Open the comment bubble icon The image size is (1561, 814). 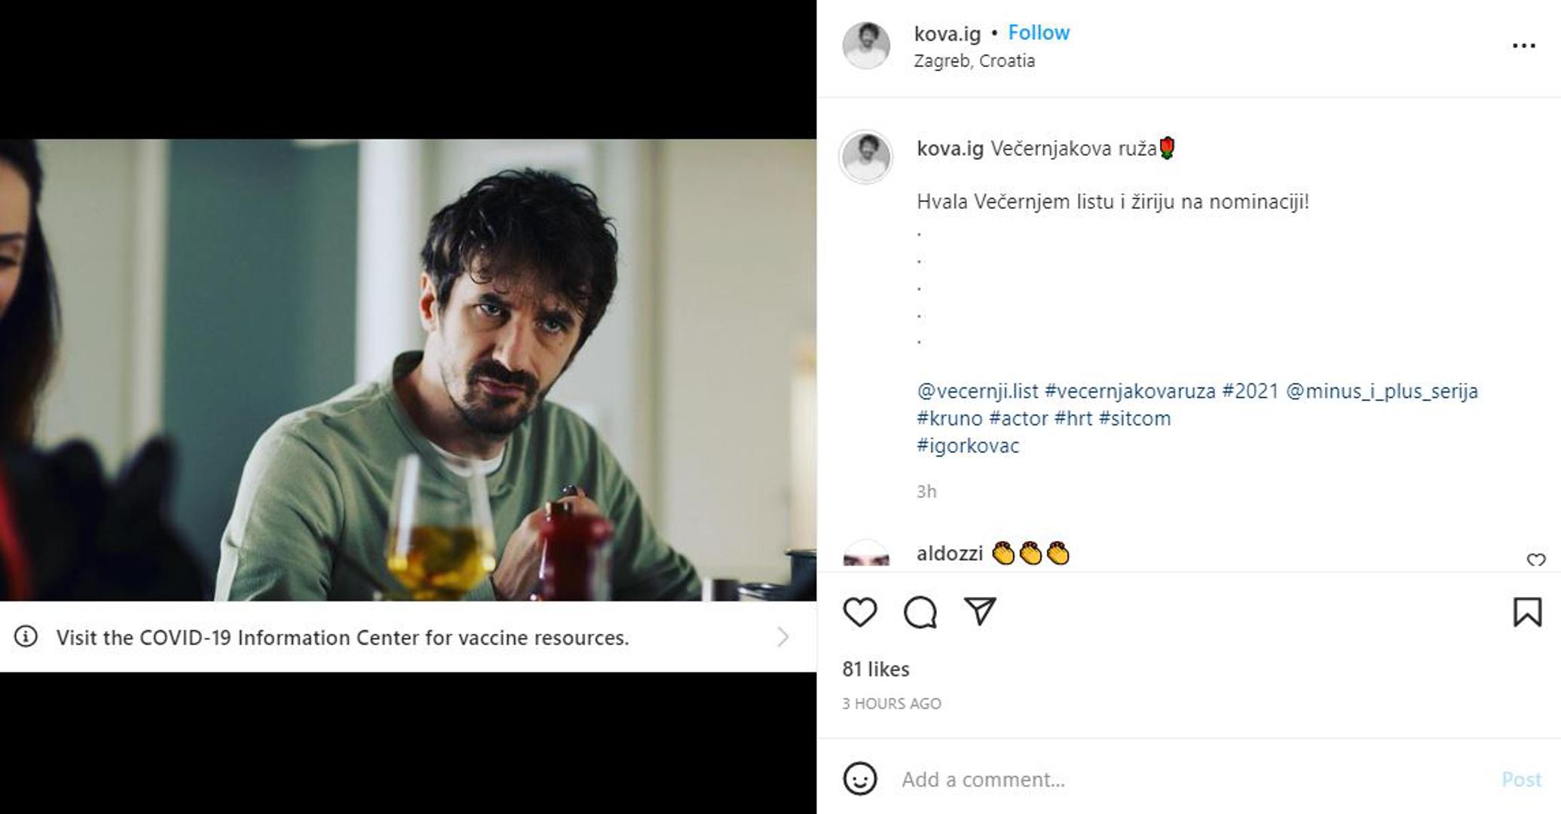pyautogui.click(x=920, y=612)
